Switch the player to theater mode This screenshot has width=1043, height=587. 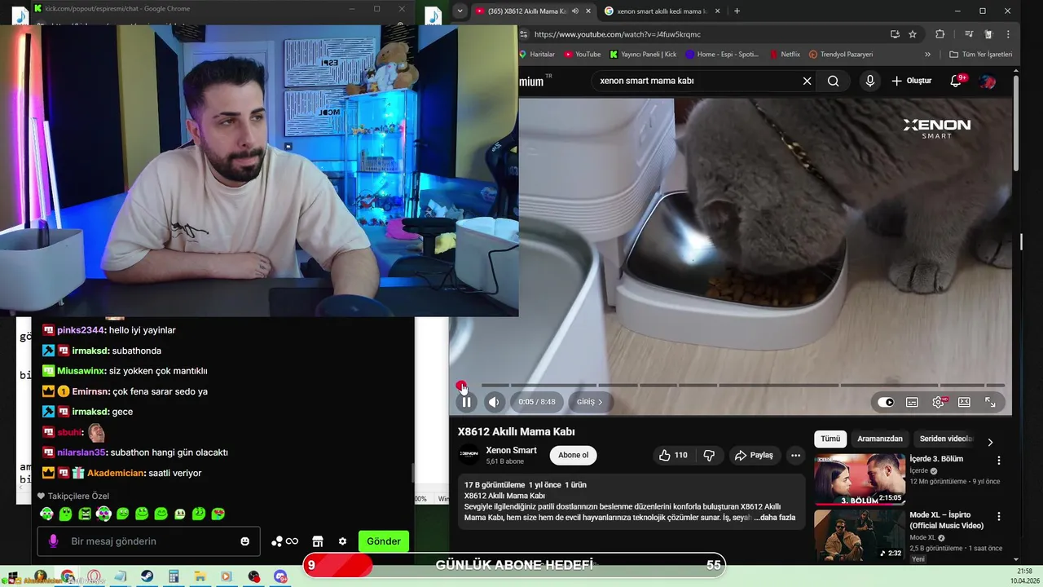964,402
